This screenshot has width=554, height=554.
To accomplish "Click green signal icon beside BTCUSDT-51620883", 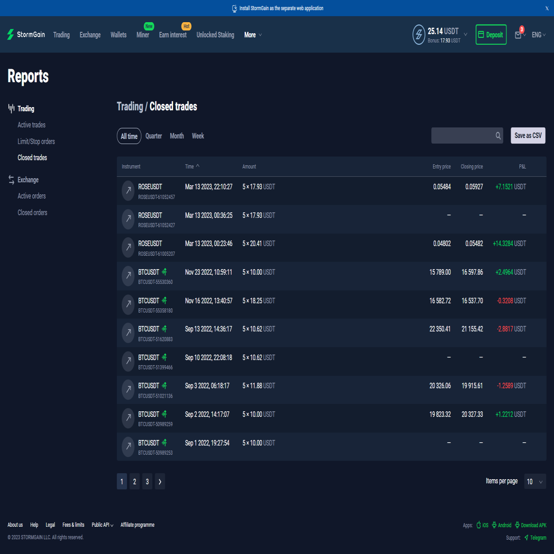I will click(x=164, y=329).
